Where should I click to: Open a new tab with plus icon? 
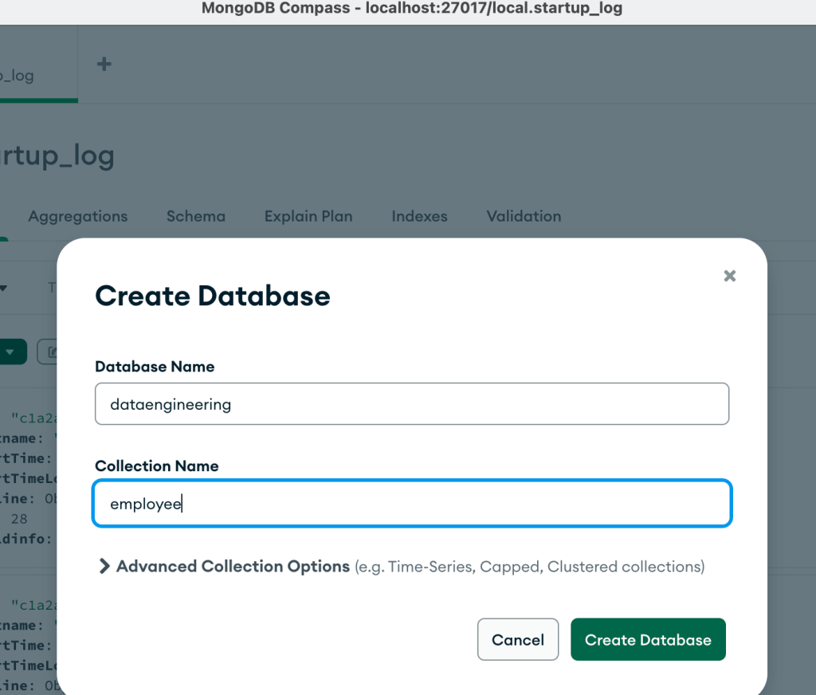point(104,65)
